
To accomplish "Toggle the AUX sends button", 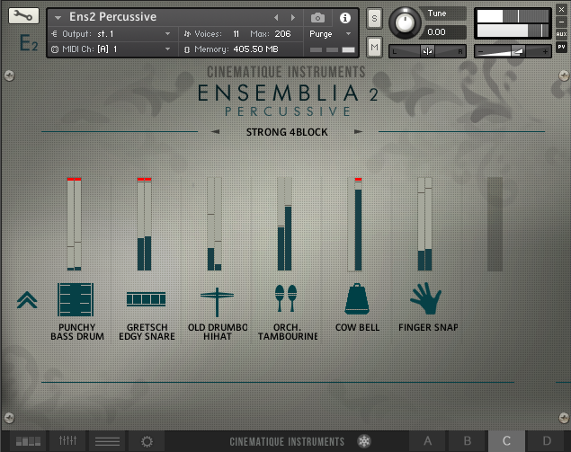I will pyautogui.click(x=561, y=34).
